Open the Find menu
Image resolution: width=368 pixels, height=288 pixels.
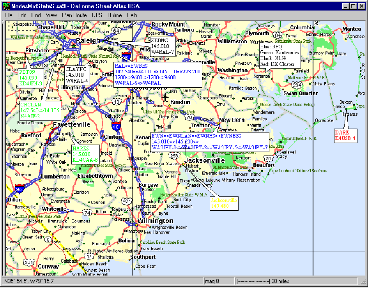(36, 15)
